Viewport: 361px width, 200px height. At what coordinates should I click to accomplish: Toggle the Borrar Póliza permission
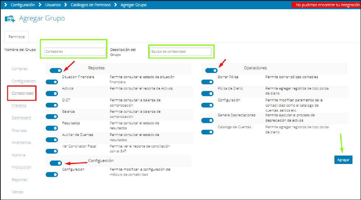pyautogui.click(x=208, y=82)
